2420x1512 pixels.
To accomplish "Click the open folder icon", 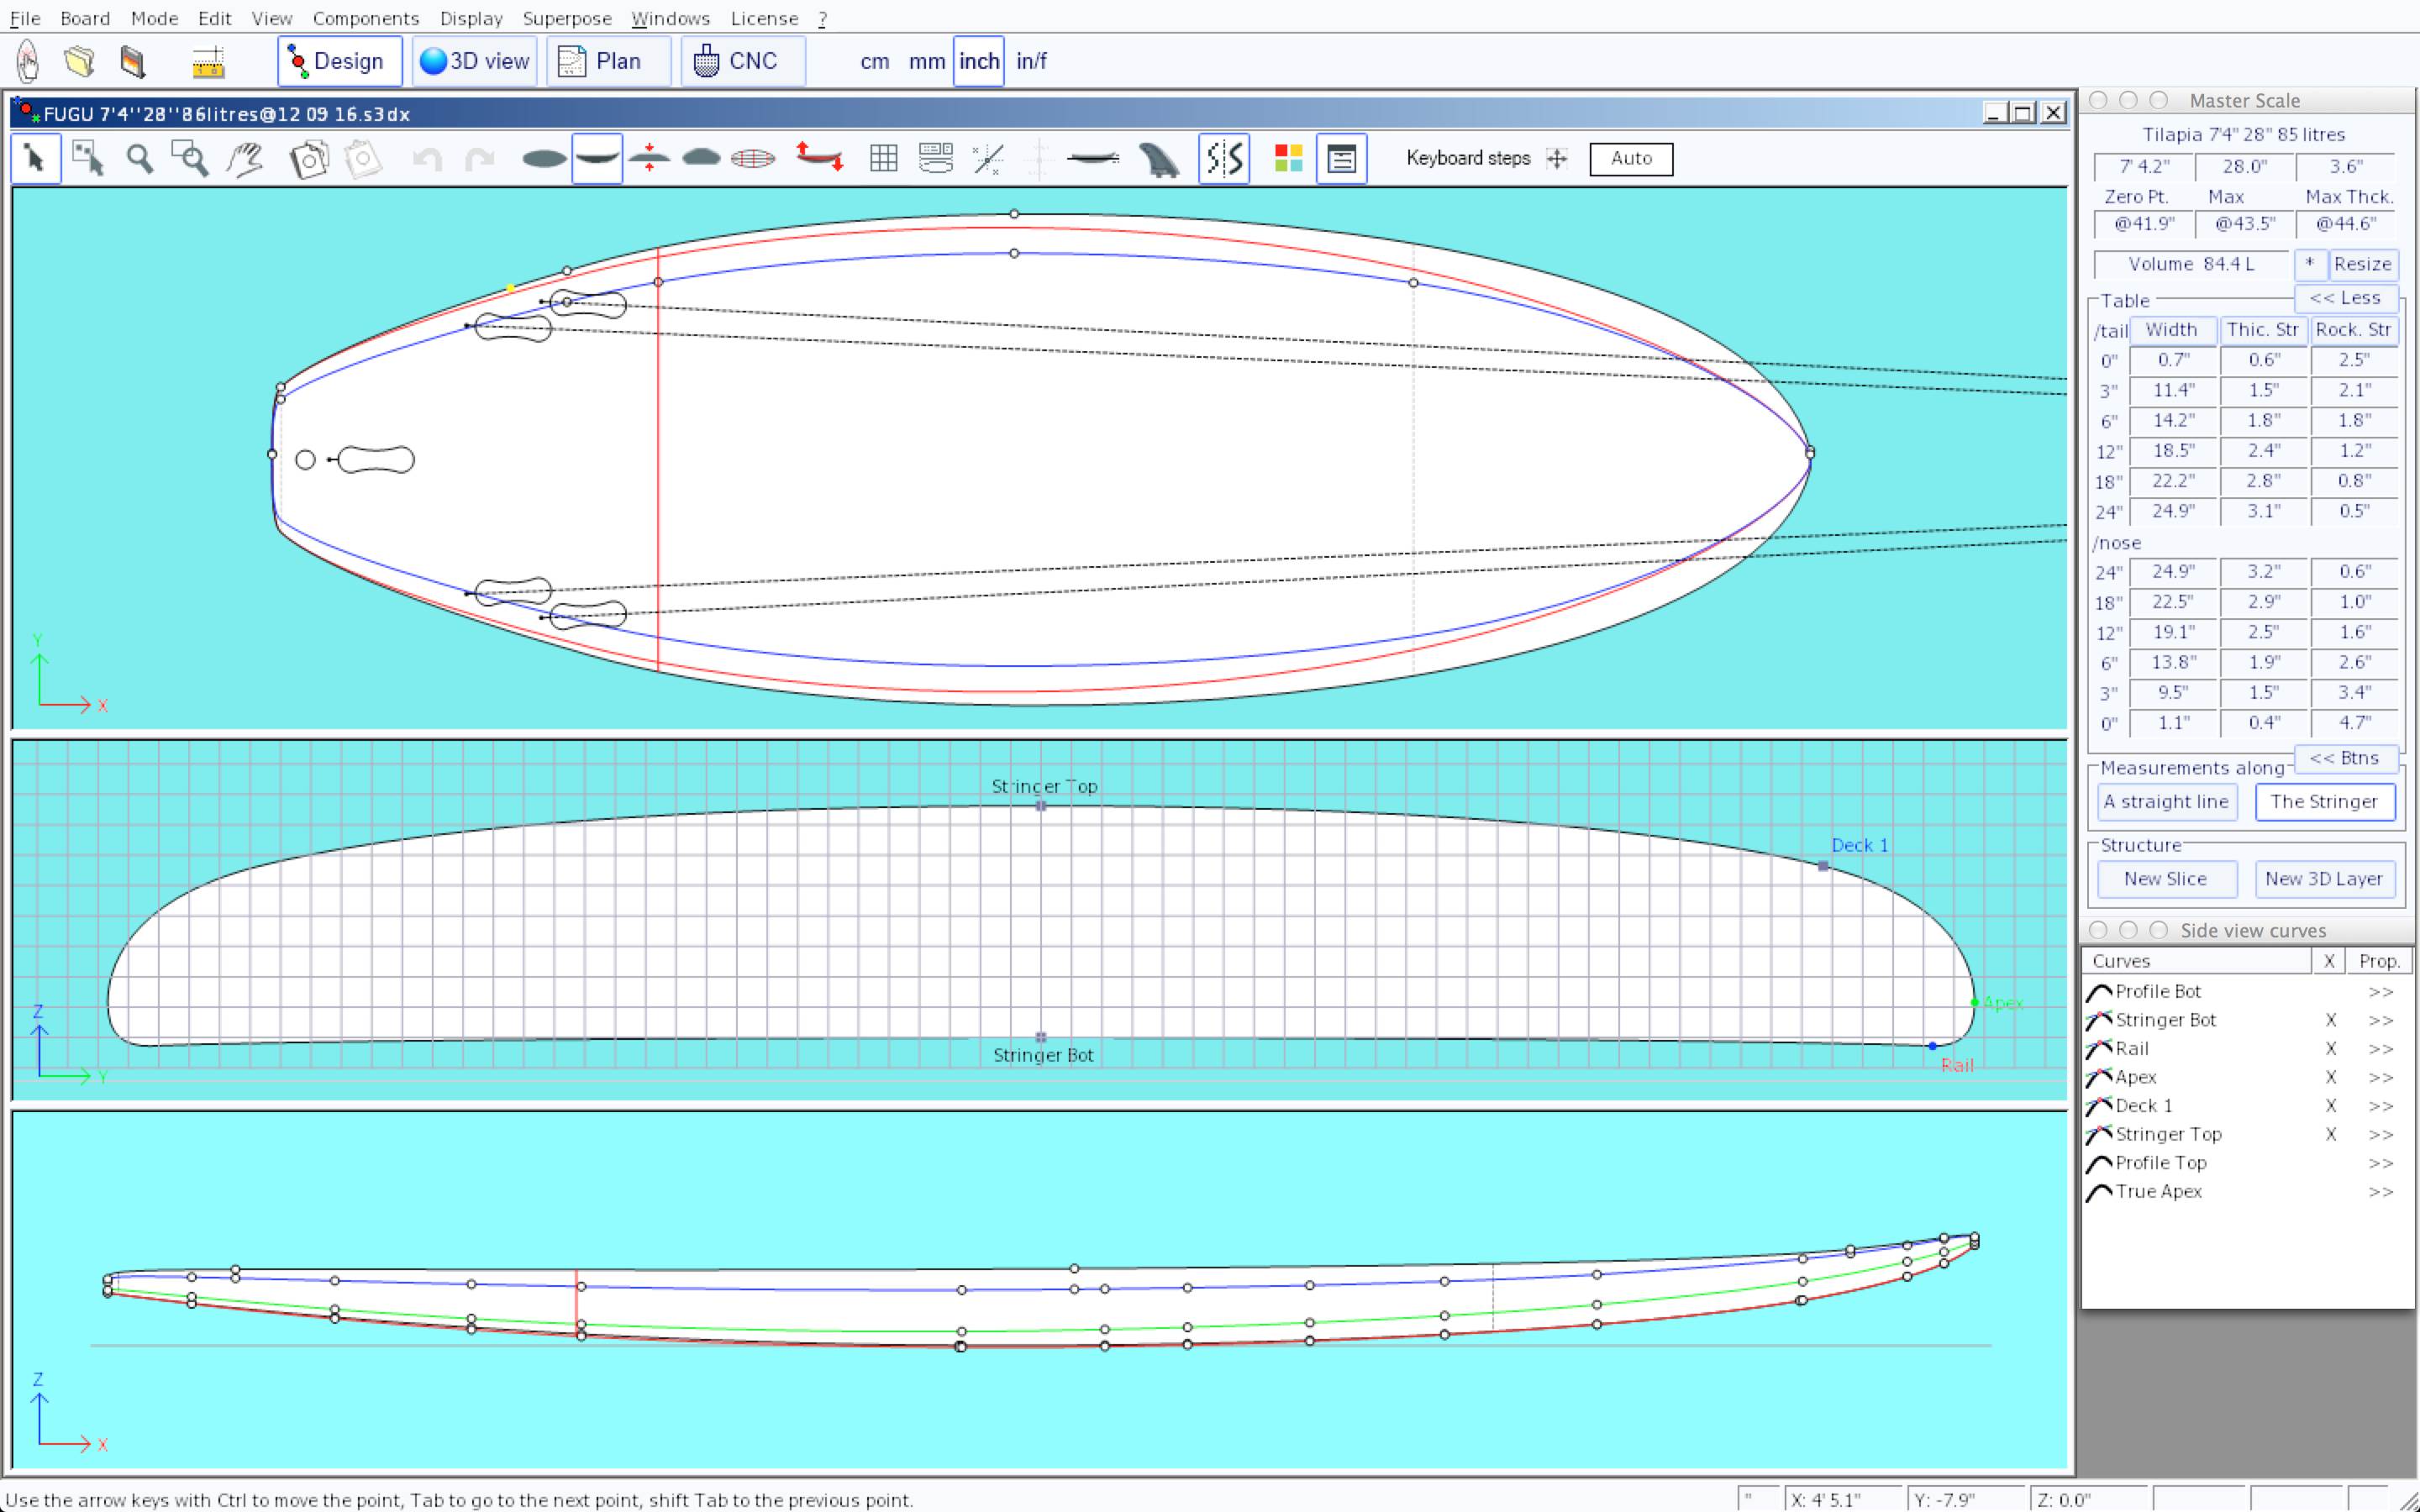I will pos(80,62).
